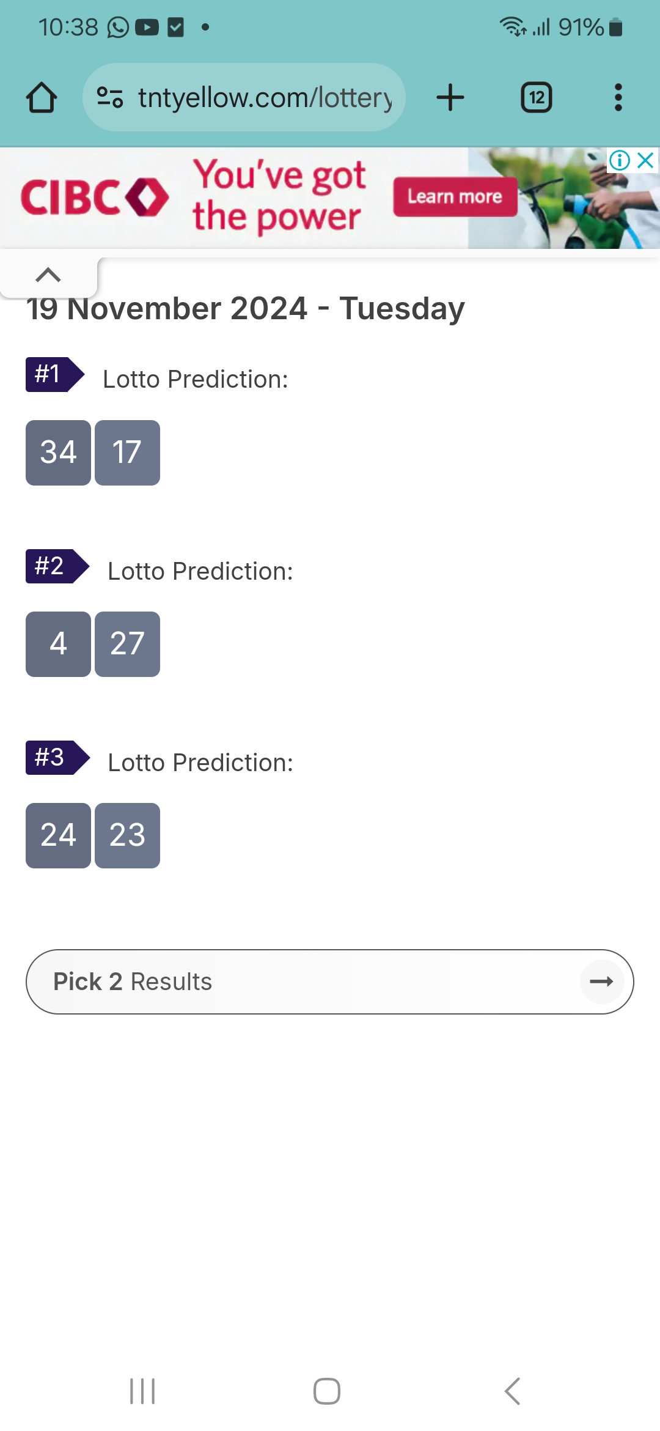Screen dimensions: 660x1431
Task: Click Learn more on CIBC ad
Action: click(x=455, y=197)
